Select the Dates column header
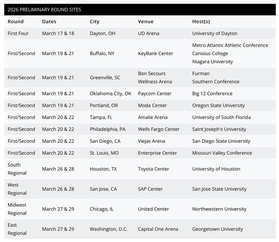The height and width of the screenshot is (242, 279). tap(49, 22)
